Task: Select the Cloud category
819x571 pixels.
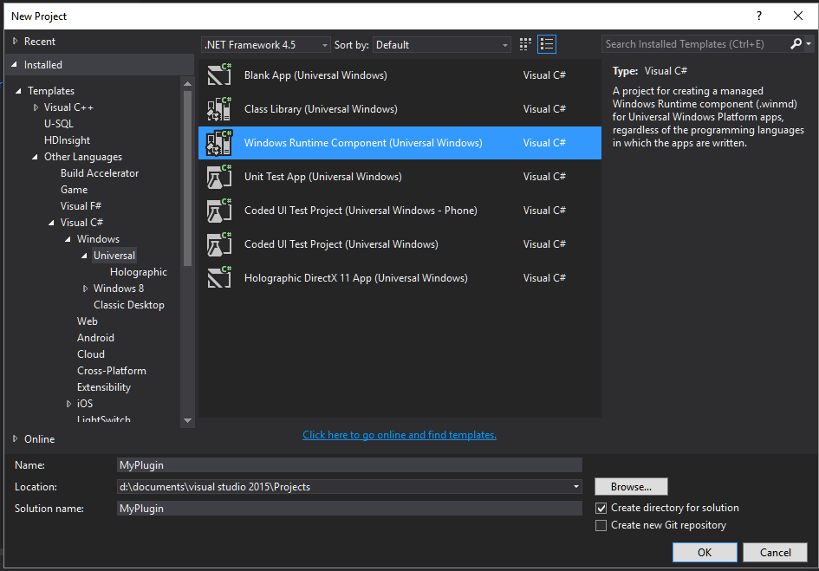Action: (x=91, y=354)
